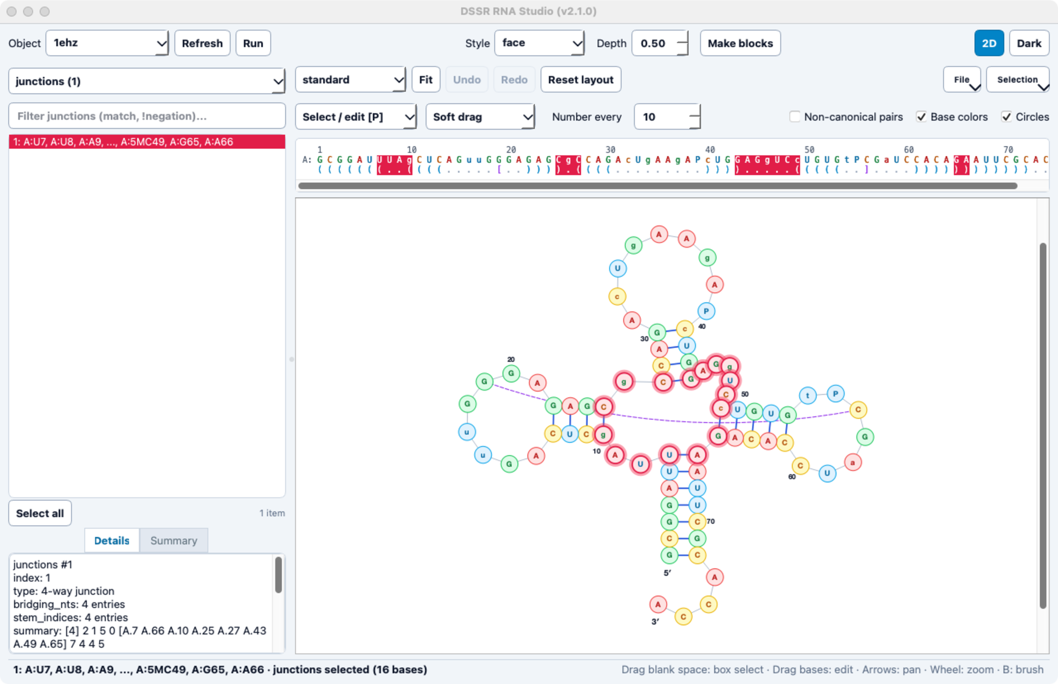Viewport: 1058px width, 684px height.
Task: Open the Soft drag dropdown
Action: [480, 117]
